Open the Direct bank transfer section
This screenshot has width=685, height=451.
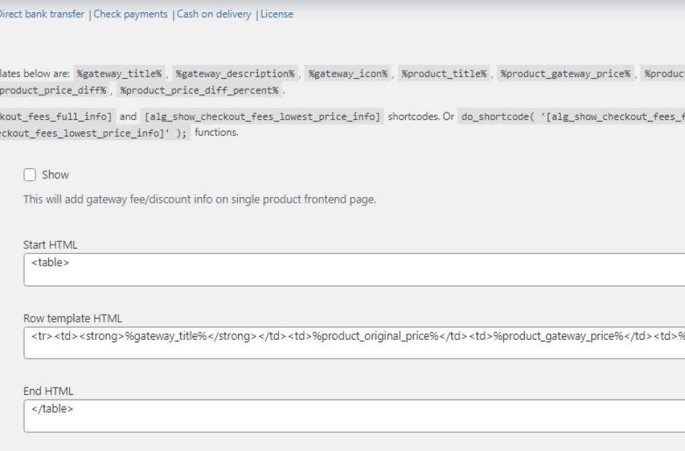40,14
